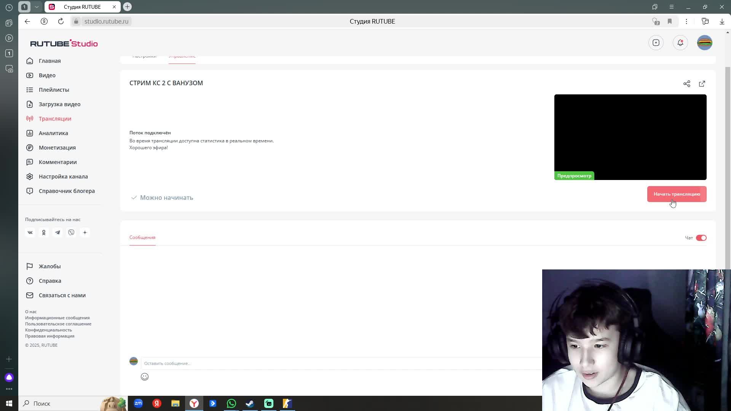Toggle the Чат switch off
The height and width of the screenshot is (411, 731).
(x=701, y=238)
